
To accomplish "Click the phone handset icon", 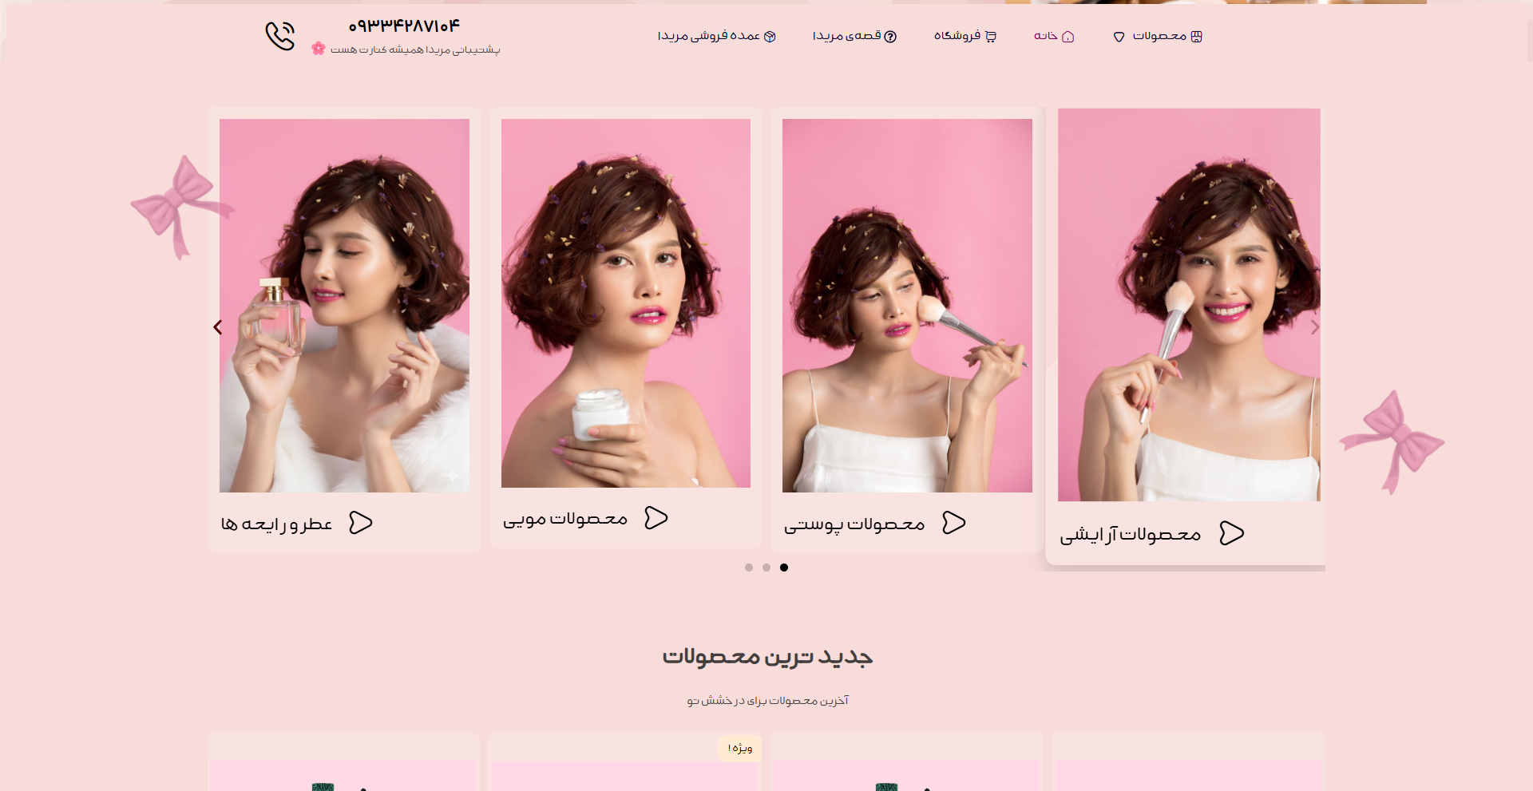I will [x=280, y=36].
